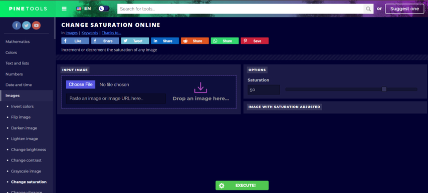Click the US flag language icon

click(x=79, y=8)
